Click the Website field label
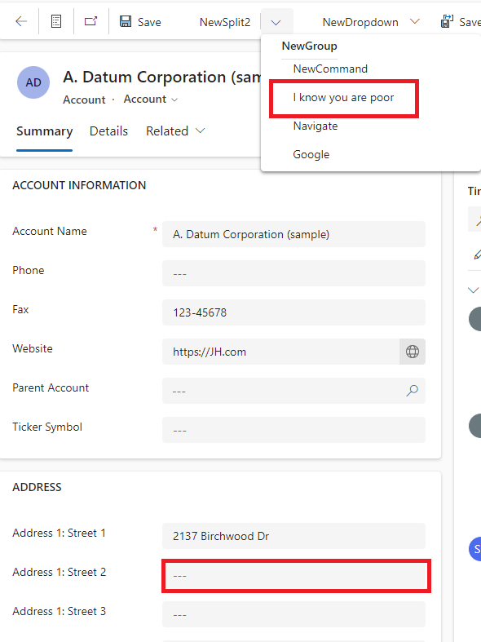The width and height of the screenshot is (481, 642). pyautogui.click(x=33, y=349)
